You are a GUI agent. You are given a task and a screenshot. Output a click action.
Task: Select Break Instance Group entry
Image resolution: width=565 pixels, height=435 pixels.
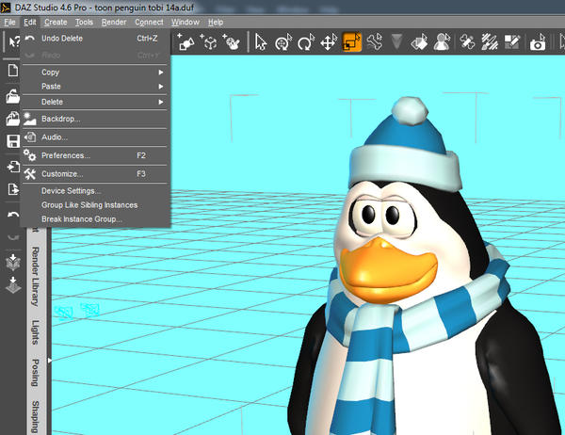click(x=95, y=219)
